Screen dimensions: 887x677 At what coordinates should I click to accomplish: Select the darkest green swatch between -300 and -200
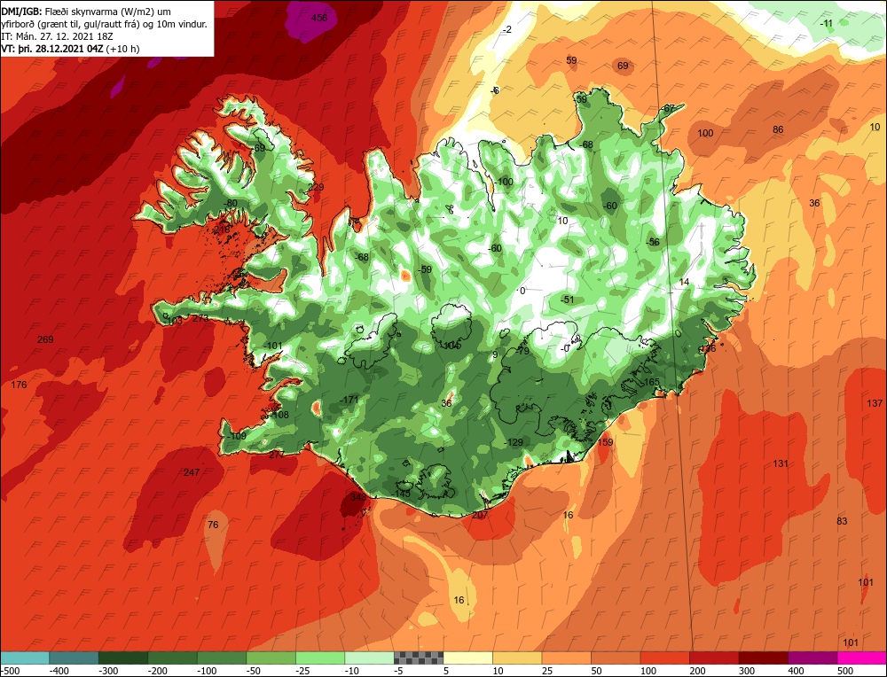(x=122, y=658)
